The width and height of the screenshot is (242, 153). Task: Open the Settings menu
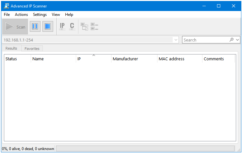coord(40,15)
